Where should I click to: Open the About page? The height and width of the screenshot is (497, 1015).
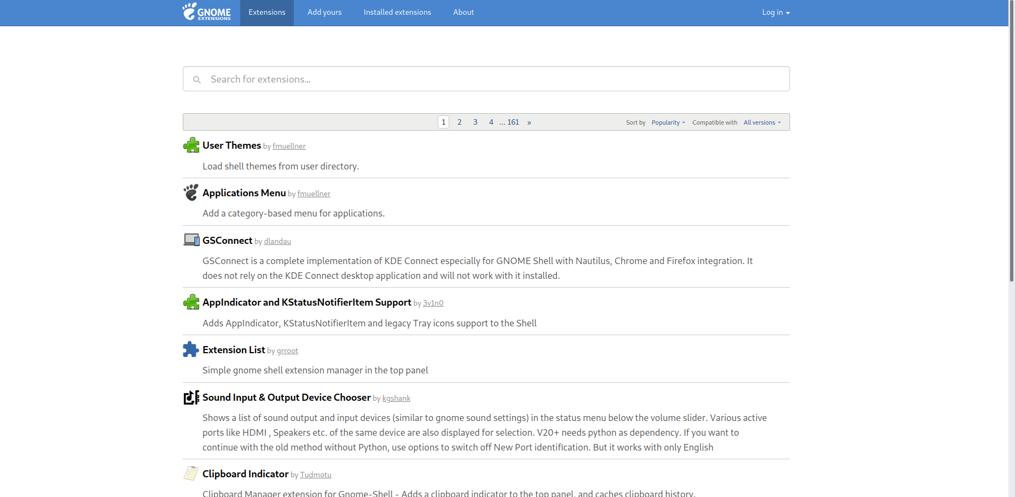[463, 12]
